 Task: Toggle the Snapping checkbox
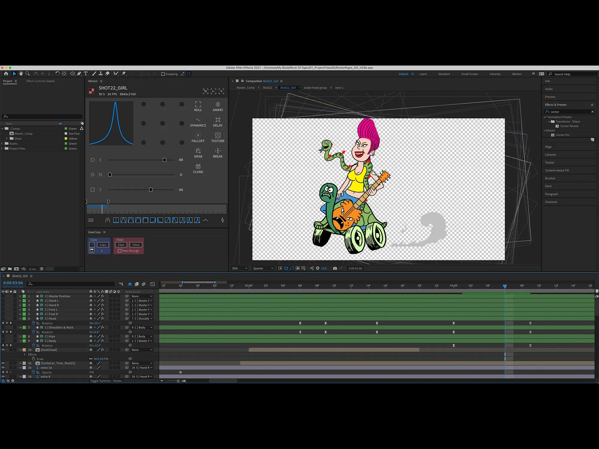click(163, 74)
